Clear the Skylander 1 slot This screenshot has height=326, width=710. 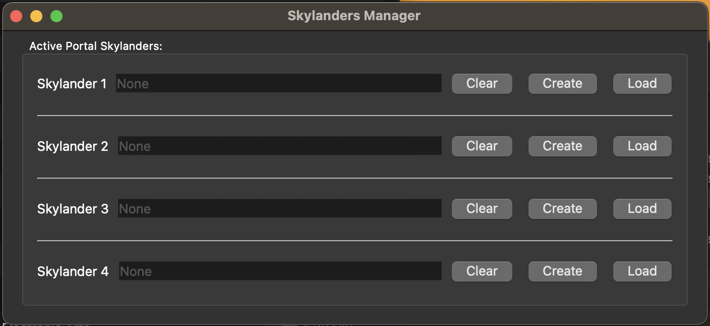(482, 83)
